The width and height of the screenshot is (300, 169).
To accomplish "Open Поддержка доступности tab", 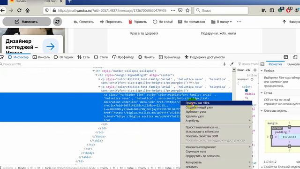I will point(205,57).
